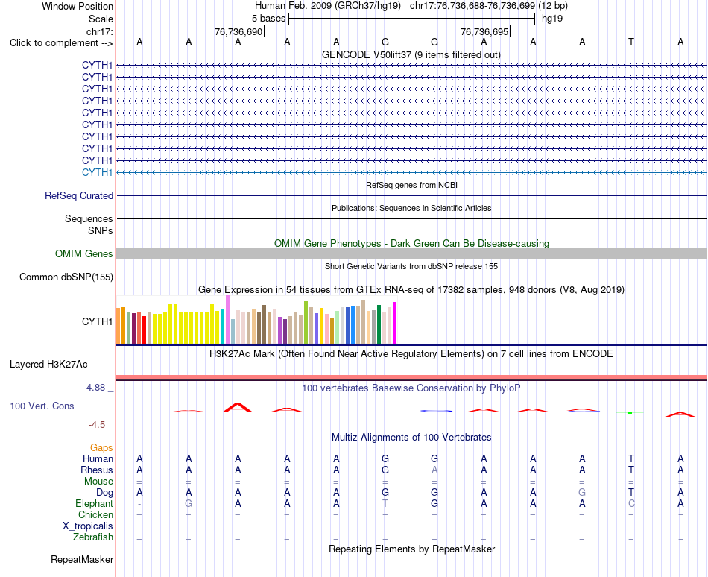Click the 4.88 upper PhyloP scale value
Viewport: 708px width, 577px height.
point(95,388)
